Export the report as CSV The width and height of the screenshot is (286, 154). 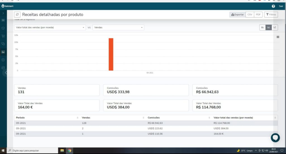point(250,15)
